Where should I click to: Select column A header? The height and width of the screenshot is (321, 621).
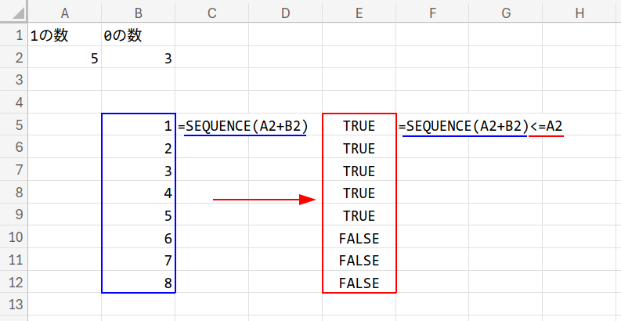tap(64, 13)
